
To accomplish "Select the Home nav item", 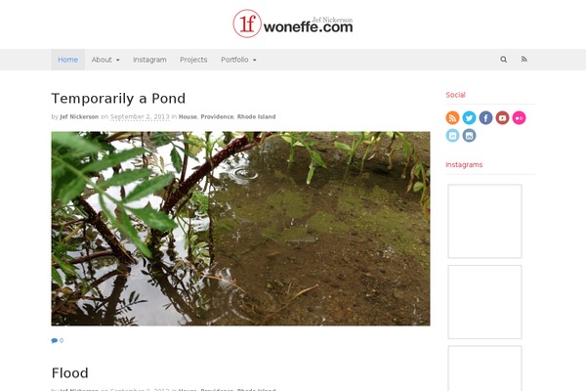I will (67, 60).
